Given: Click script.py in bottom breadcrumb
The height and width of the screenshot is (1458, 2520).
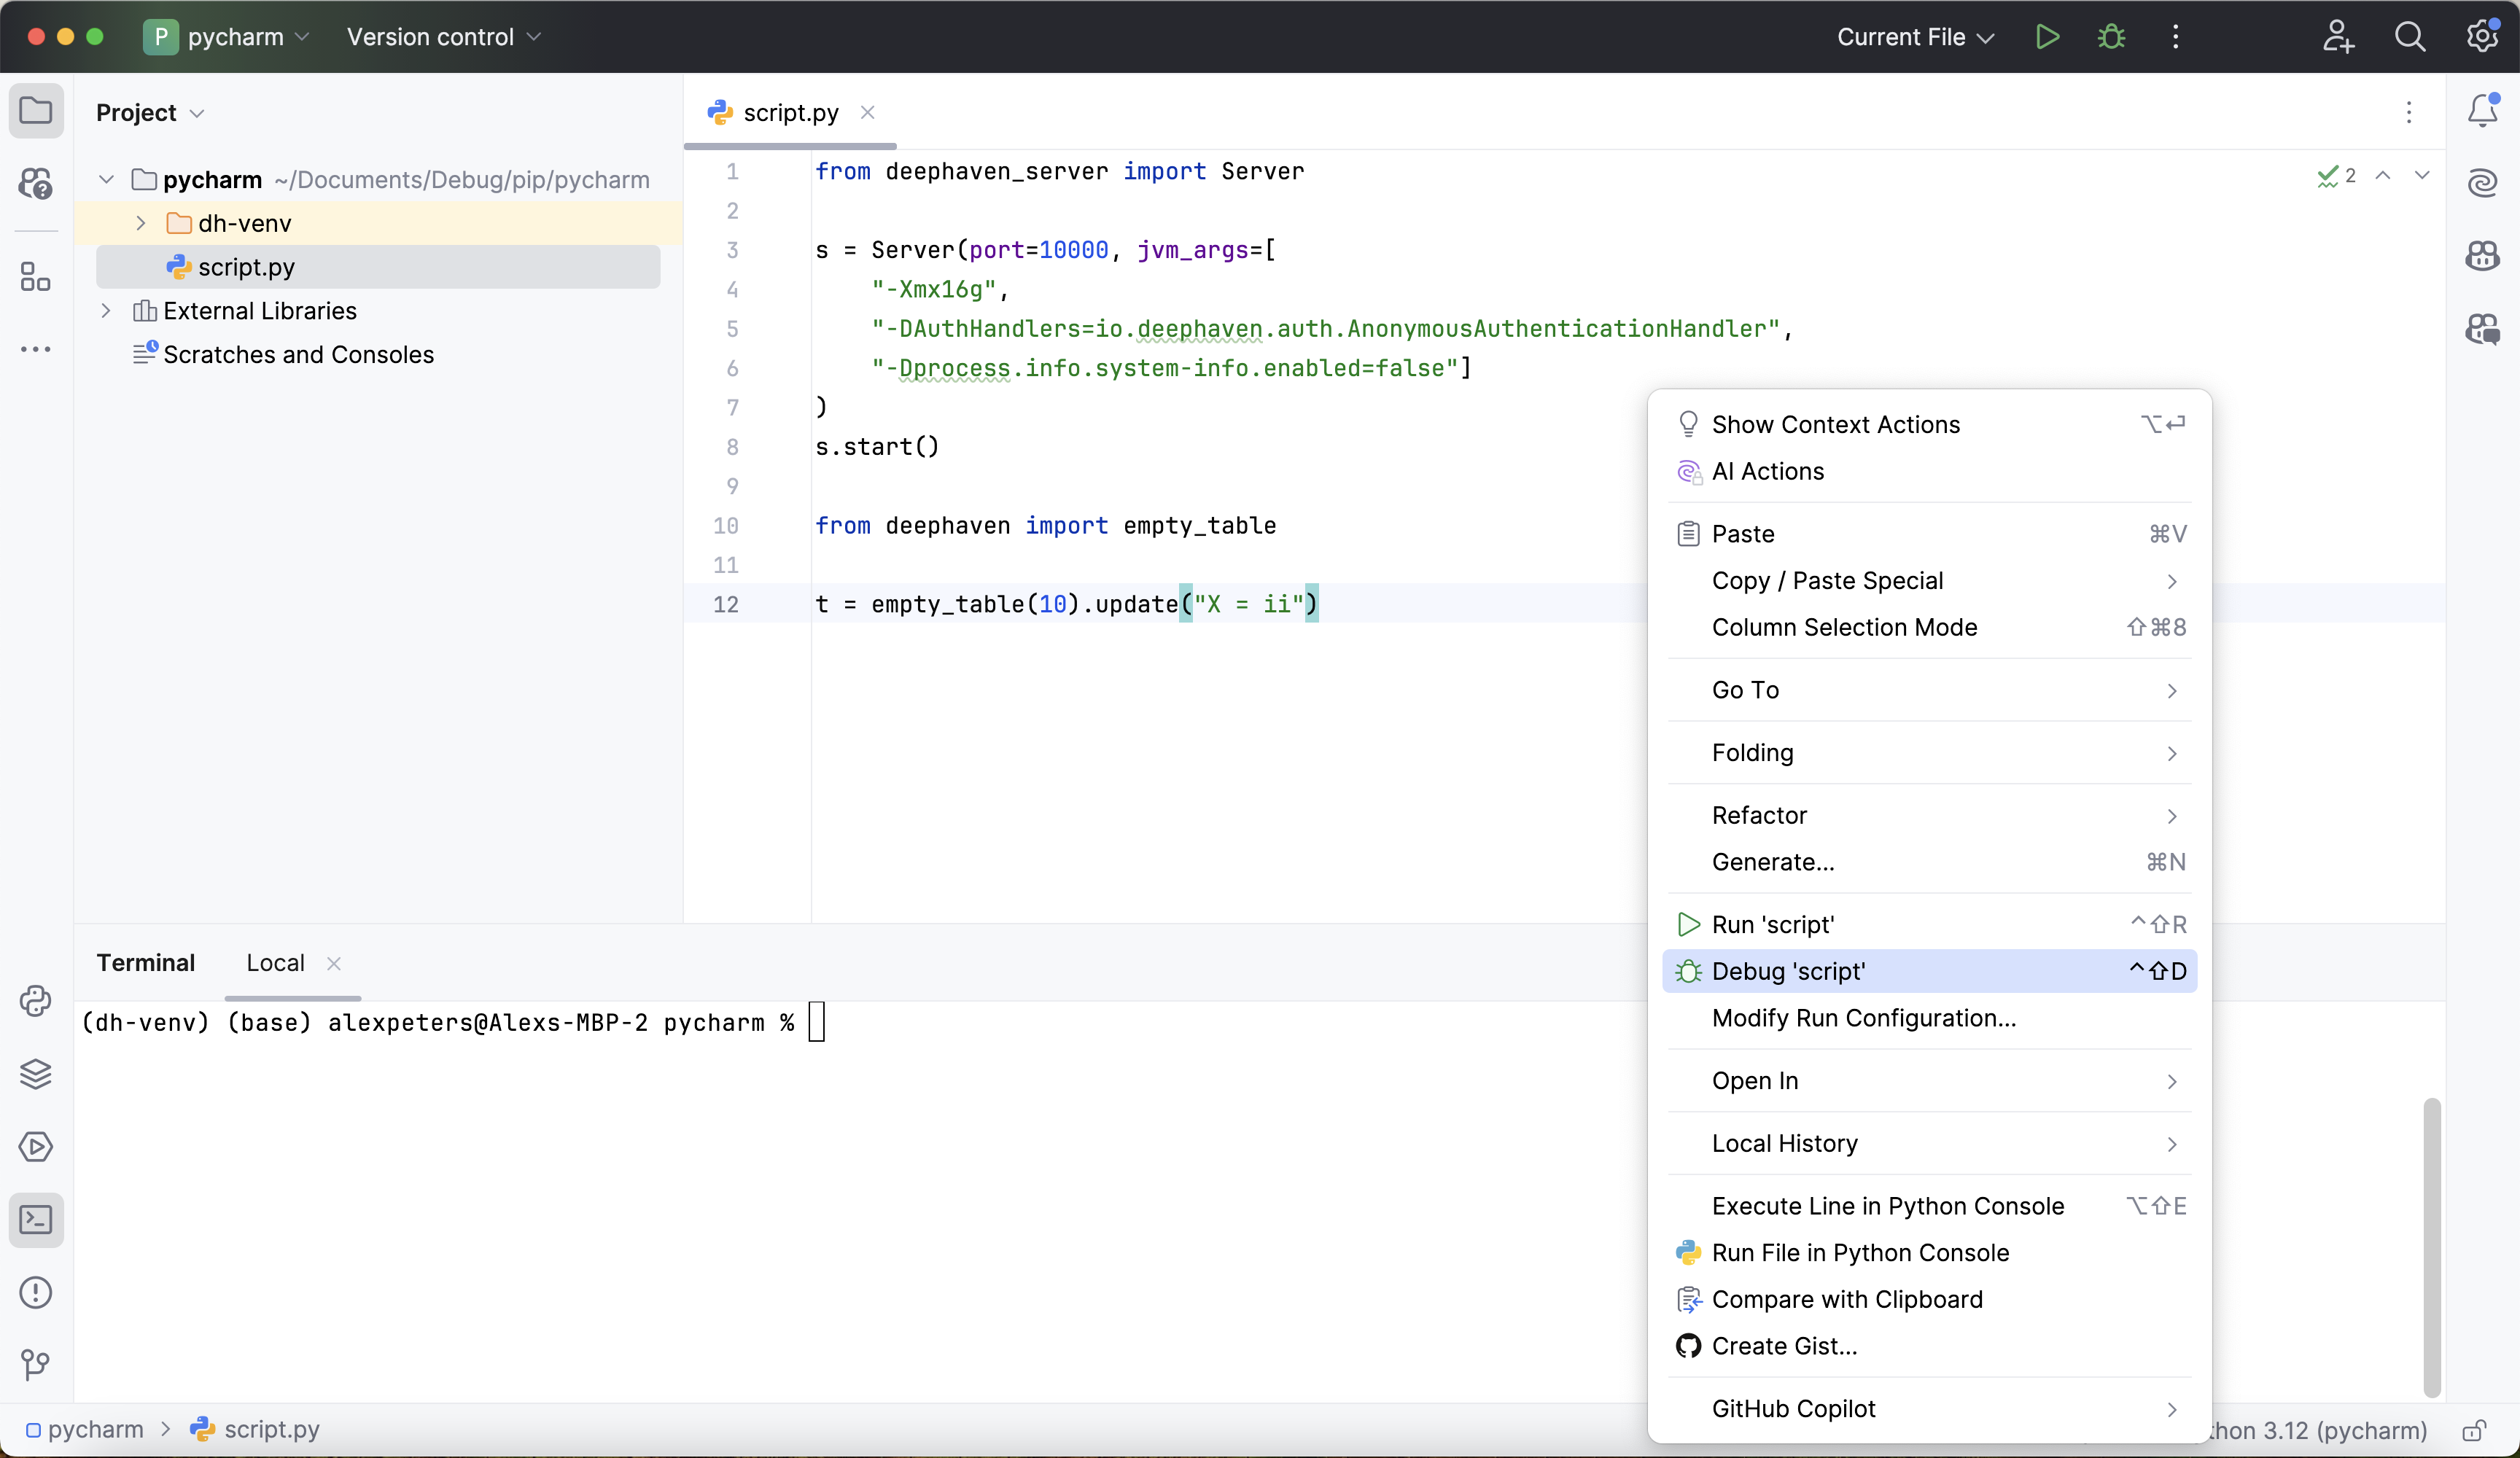Looking at the screenshot, I should click(x=271, y=1429).
